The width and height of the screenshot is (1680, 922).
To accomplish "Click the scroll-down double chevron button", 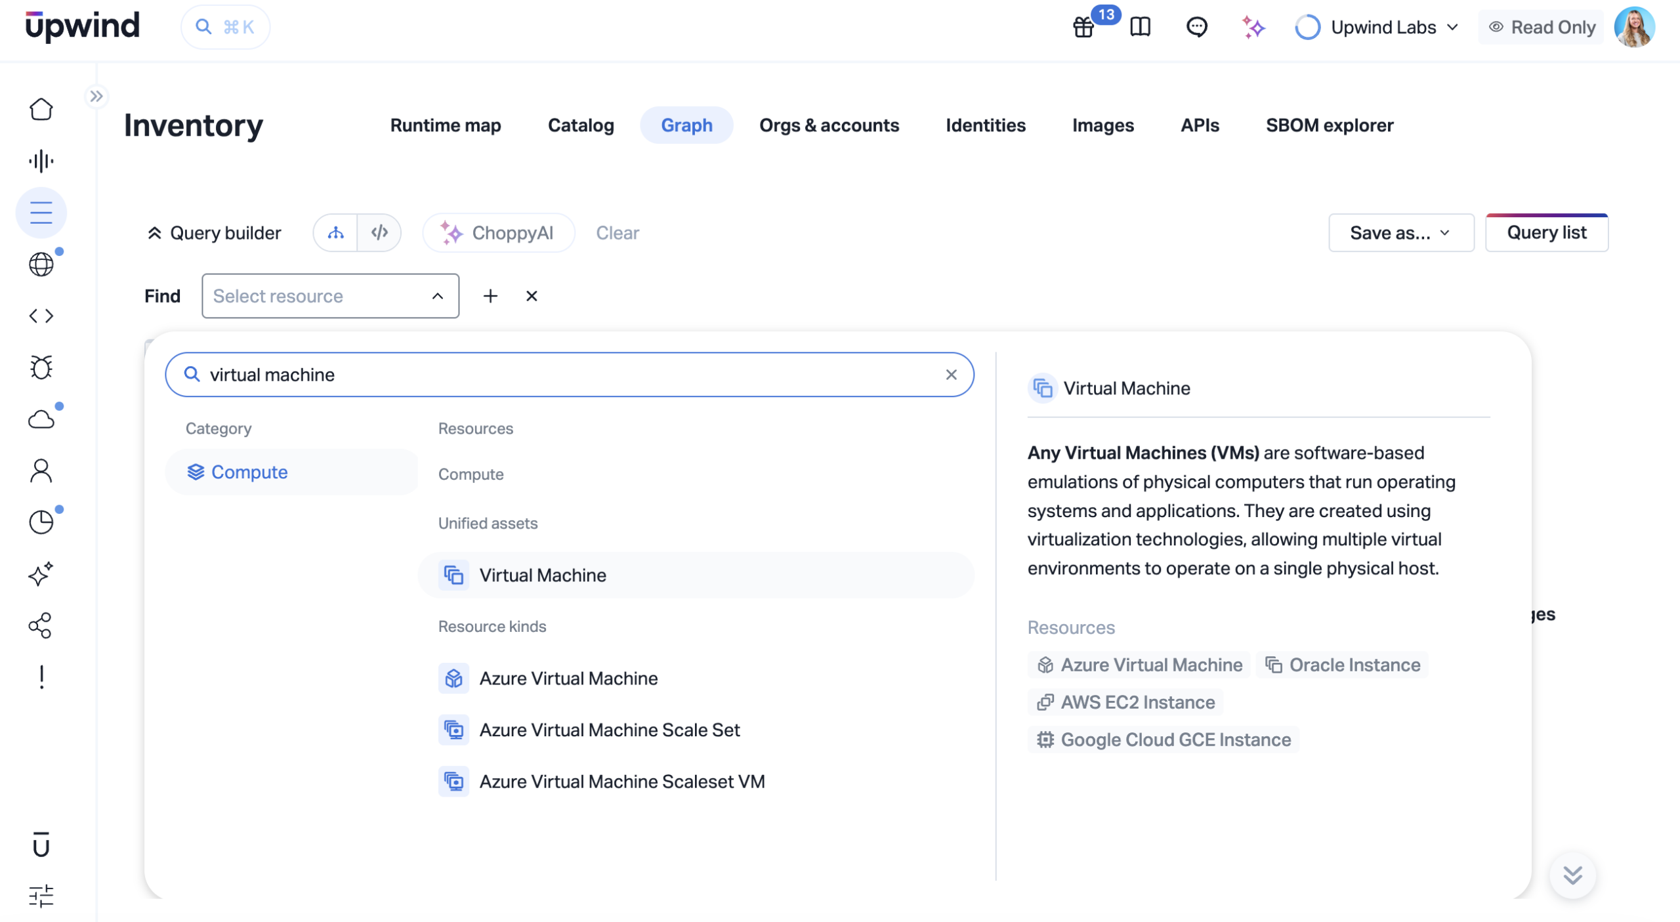I will click(x=1572, y=875).
